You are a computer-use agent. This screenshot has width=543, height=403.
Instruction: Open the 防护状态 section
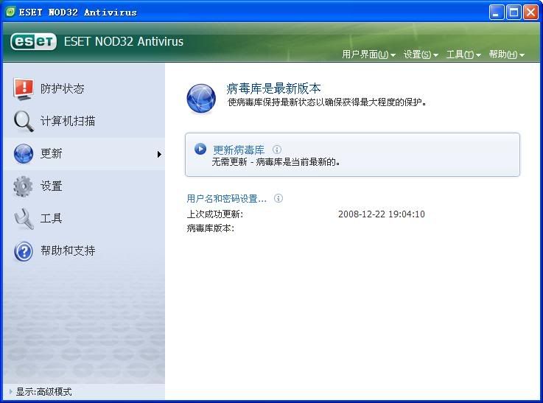point(84,89)
